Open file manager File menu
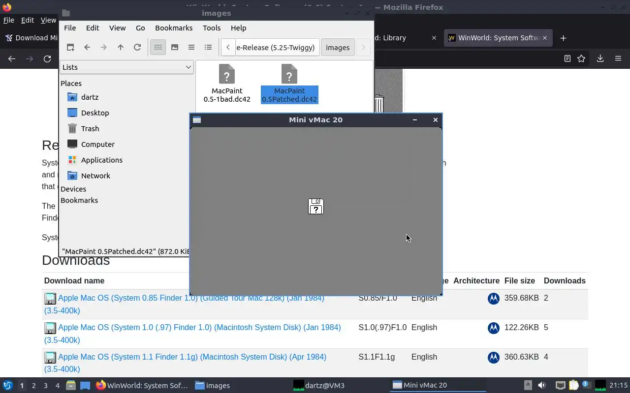This screenshot has width=630, height=393. pyautogui.click(x=70, y=28)
